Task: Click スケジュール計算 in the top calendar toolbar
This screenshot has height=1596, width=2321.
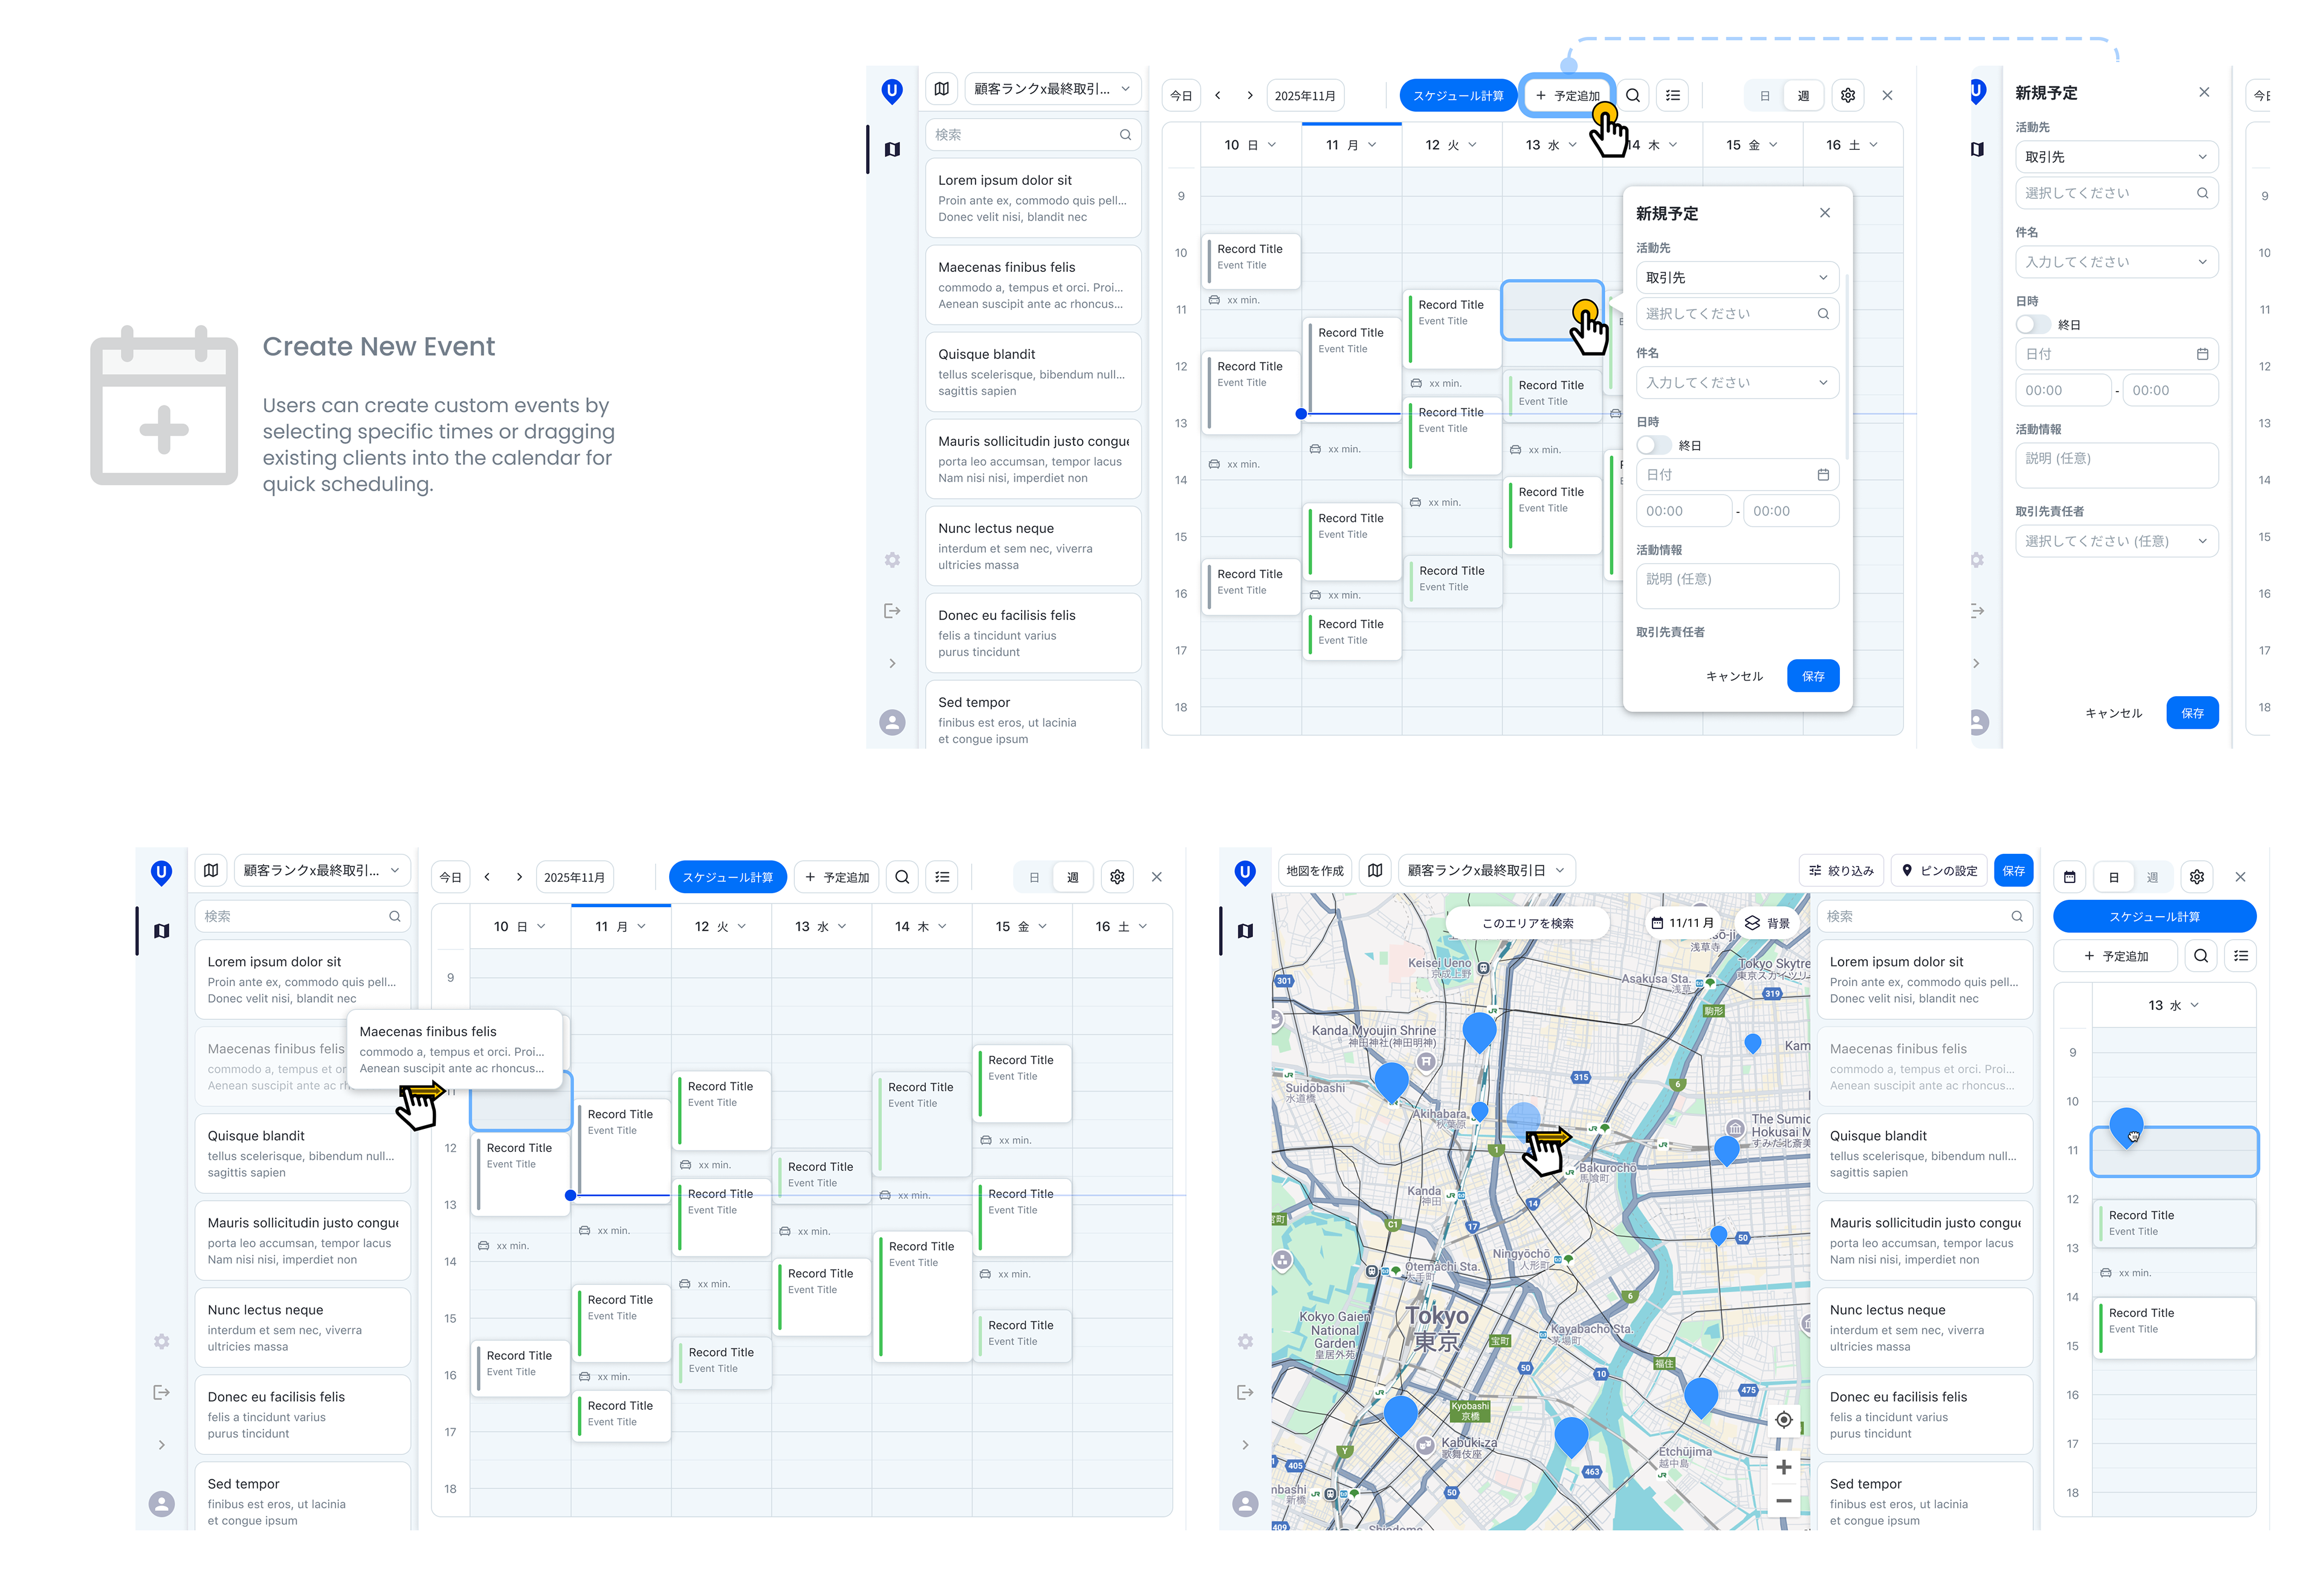Action: tap(1458, 96)
